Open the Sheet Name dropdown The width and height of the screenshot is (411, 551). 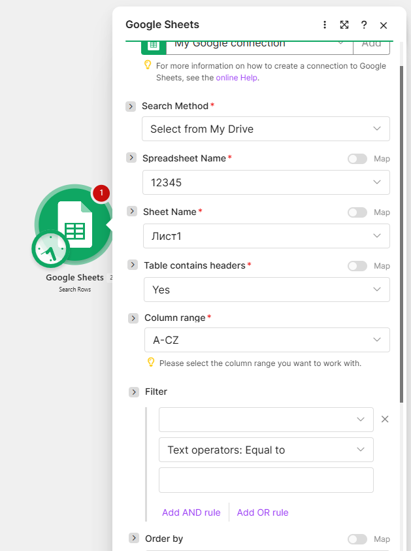267,236
